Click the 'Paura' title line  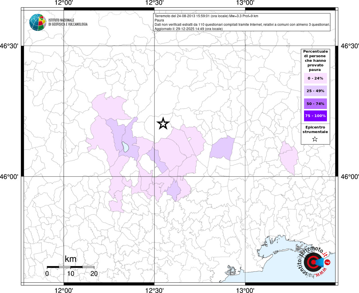tap(159, 20)
